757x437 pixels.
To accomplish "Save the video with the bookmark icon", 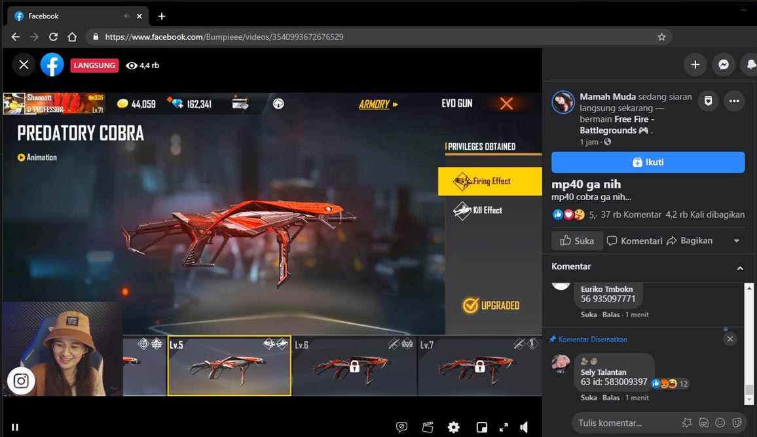I will click(709, 101).
